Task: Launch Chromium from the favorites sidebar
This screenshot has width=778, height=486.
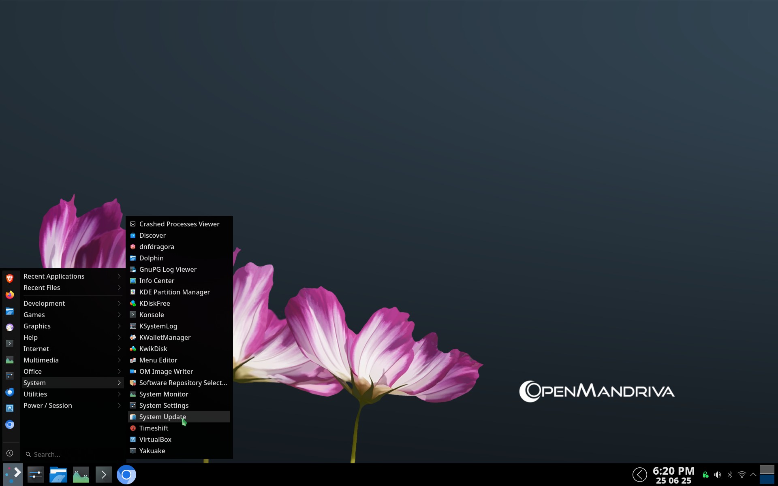Action: 10,424
